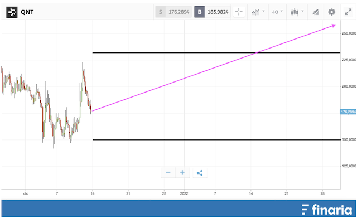Click the share chart icon
The image size is (357, 218).
(x=200, y=173)
